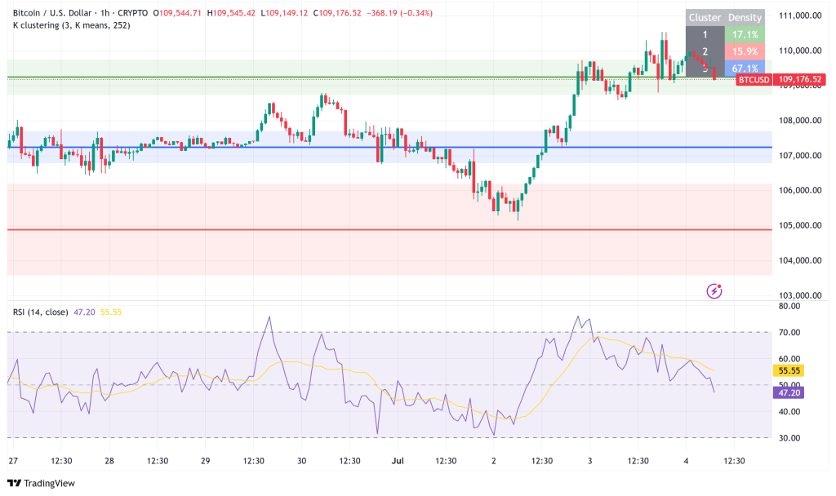Click the 27 date on time axis
Image resolution: width=836 pixels, height=496 pixels.
(13, 461)
